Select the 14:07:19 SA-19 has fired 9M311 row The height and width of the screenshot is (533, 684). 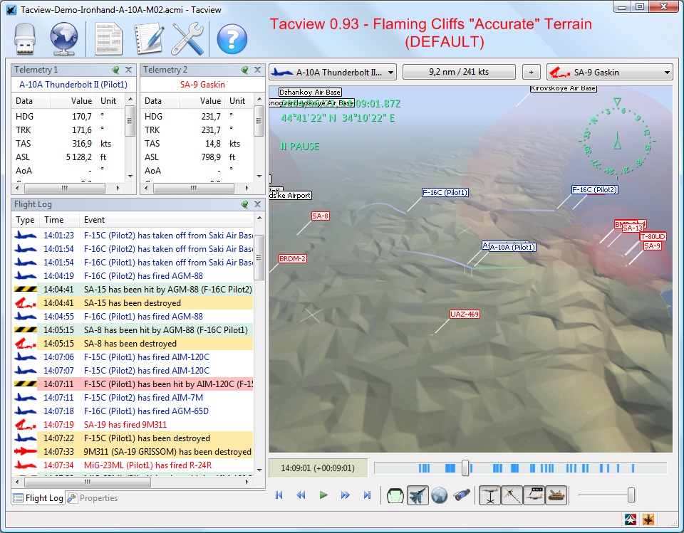pyautogui.click(x=133, y=425)
